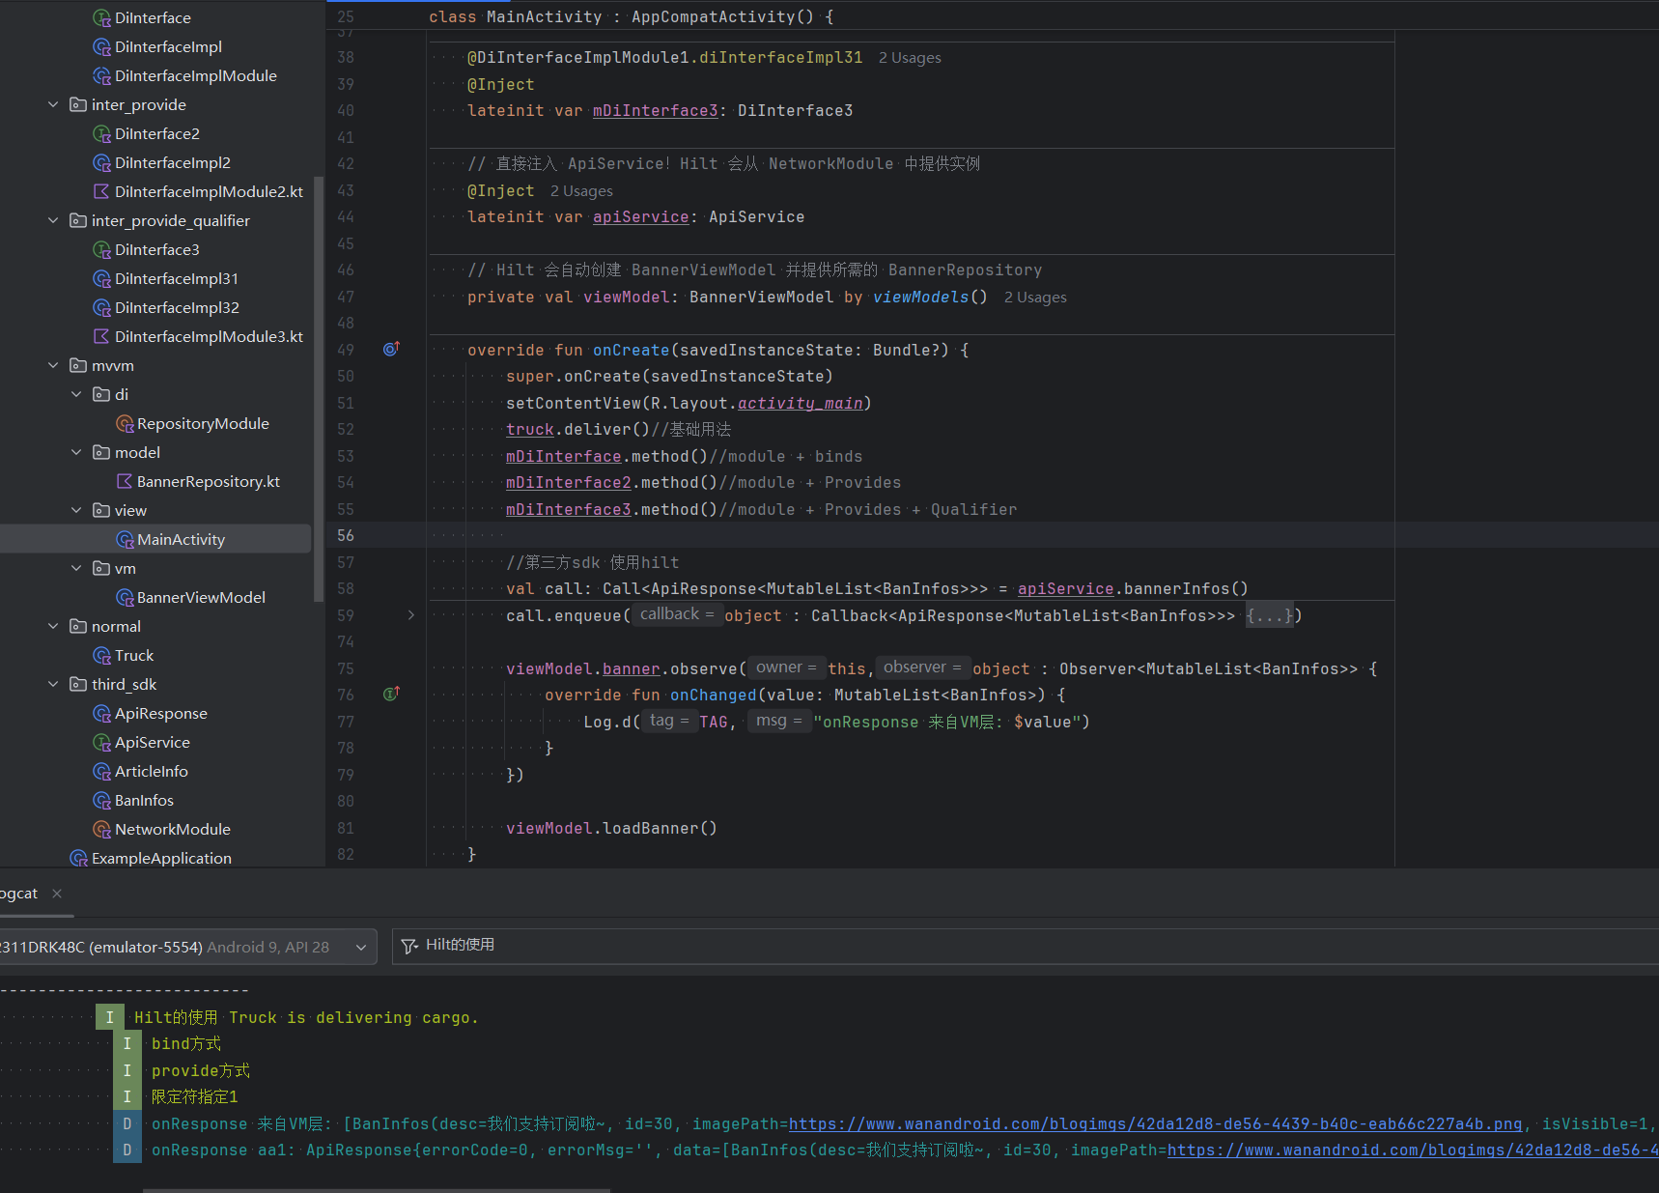Open the Truck class under normal

click(x=133, y=656)
